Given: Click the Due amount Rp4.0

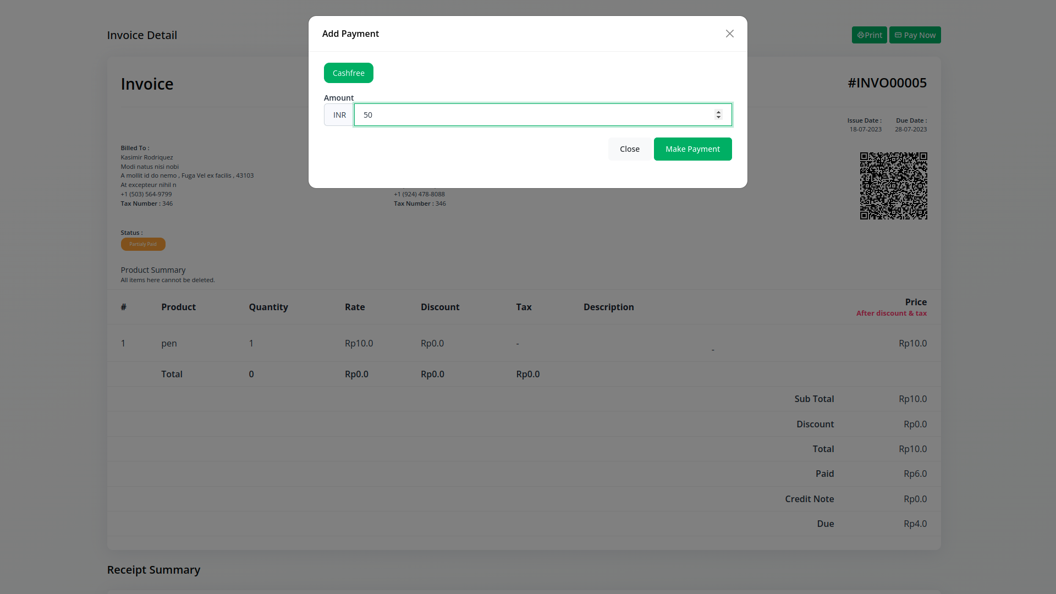Looking at the screenshot, I should click(915, 524).
